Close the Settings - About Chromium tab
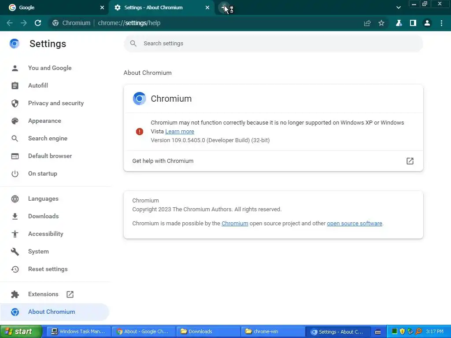 coord(207,7)
